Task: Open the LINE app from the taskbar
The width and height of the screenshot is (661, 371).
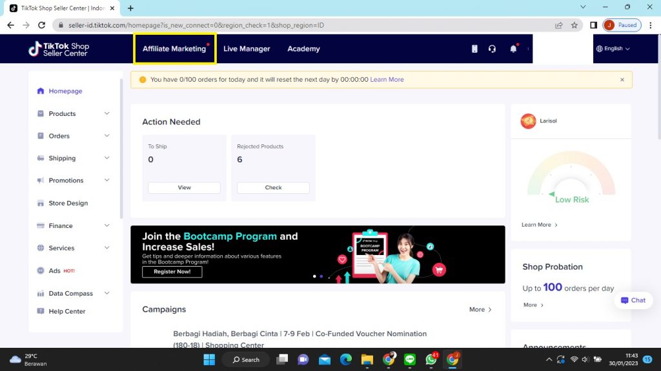Action: (410, 359)
